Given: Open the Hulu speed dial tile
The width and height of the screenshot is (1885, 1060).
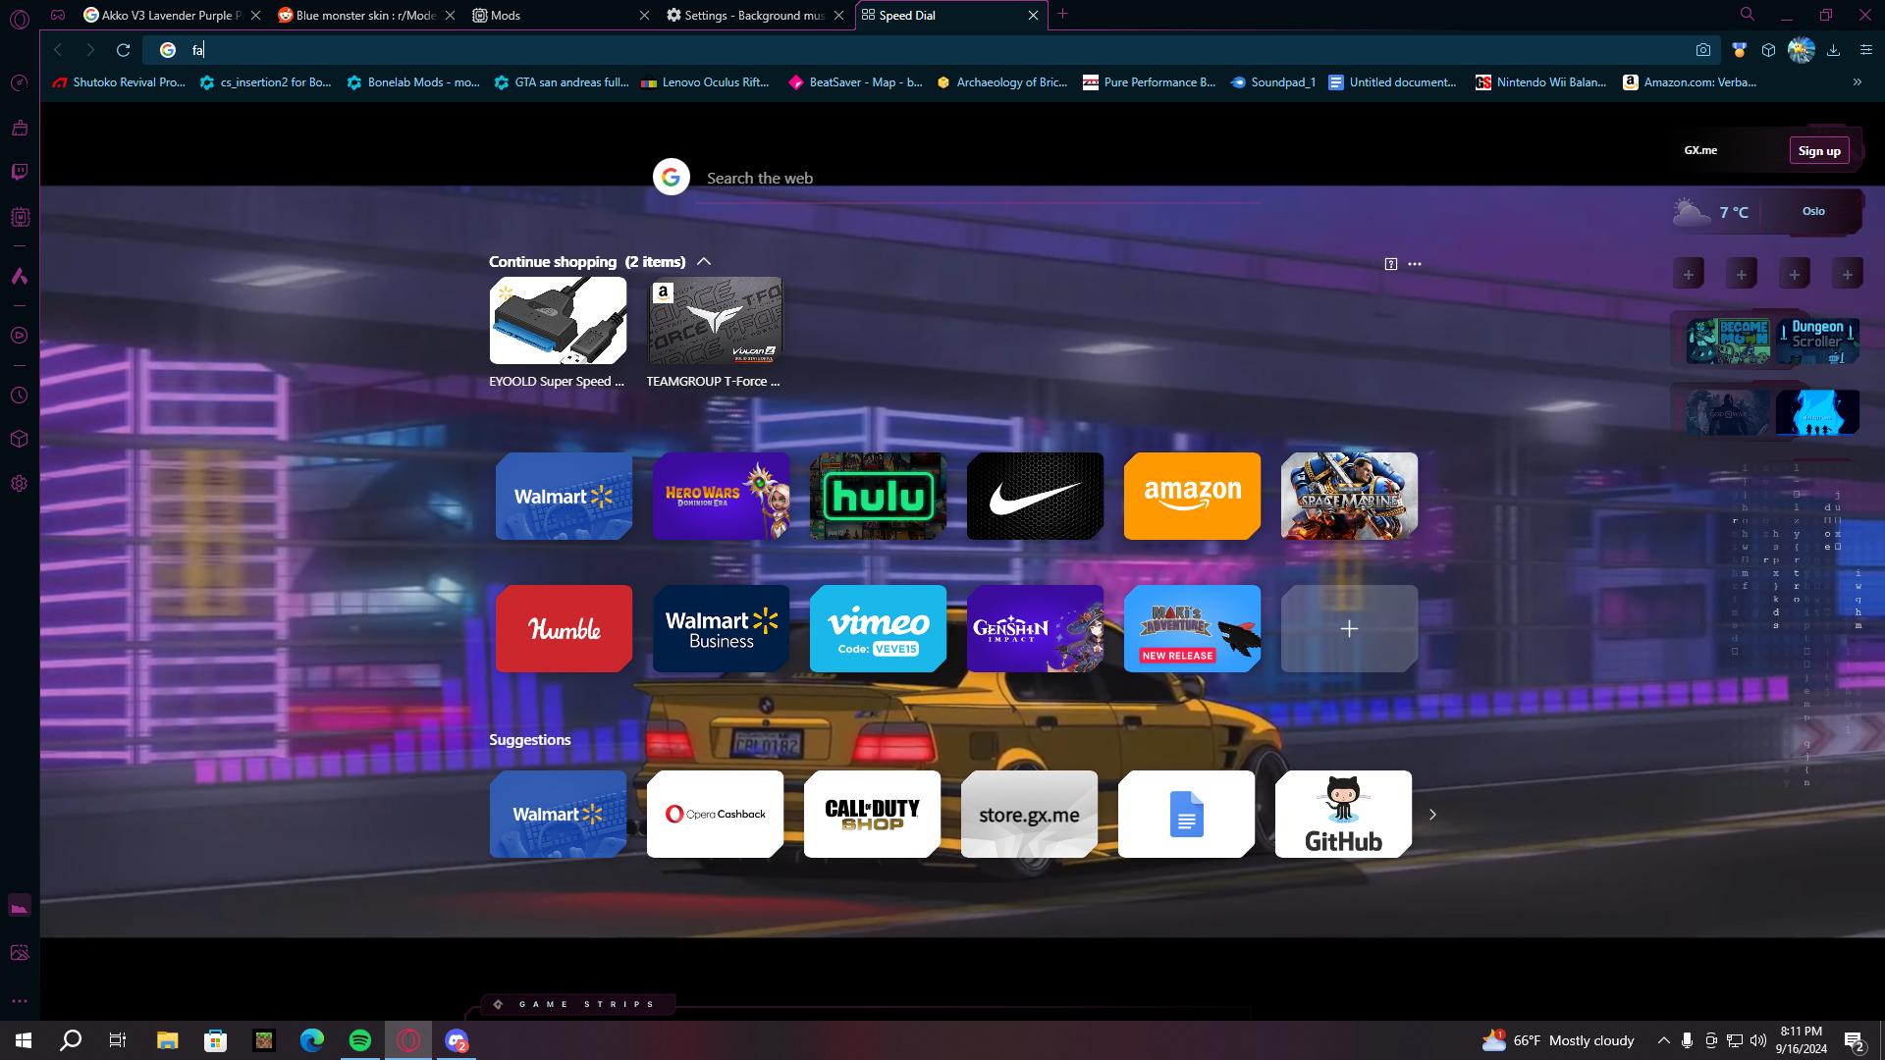Looking at the screenshot, I should tap(878, 497).
